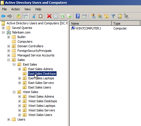
Task: Create new user with single-person icon
Action: (93, 16)
